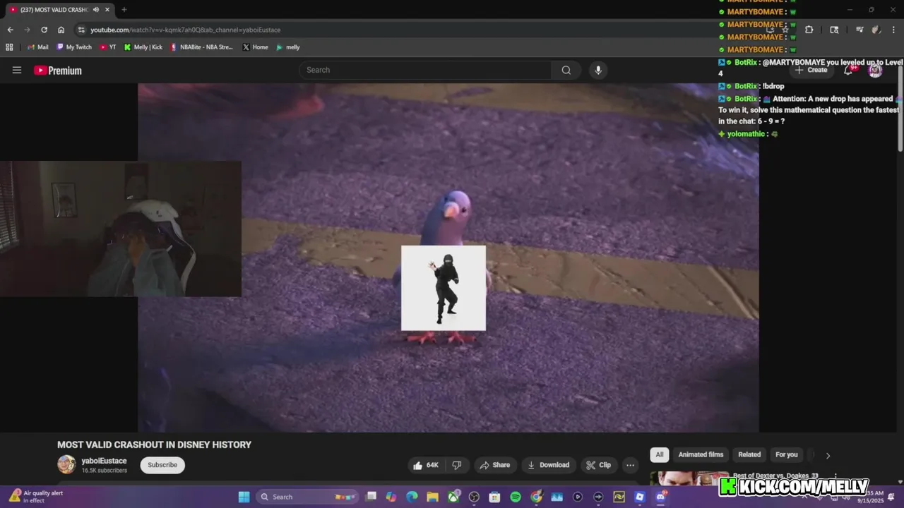
Task: Share the video
Action: (x=495, y=465)
